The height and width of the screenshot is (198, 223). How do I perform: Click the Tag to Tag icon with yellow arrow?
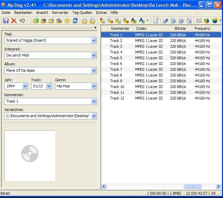pyautogui.click(x=134, y=21)
